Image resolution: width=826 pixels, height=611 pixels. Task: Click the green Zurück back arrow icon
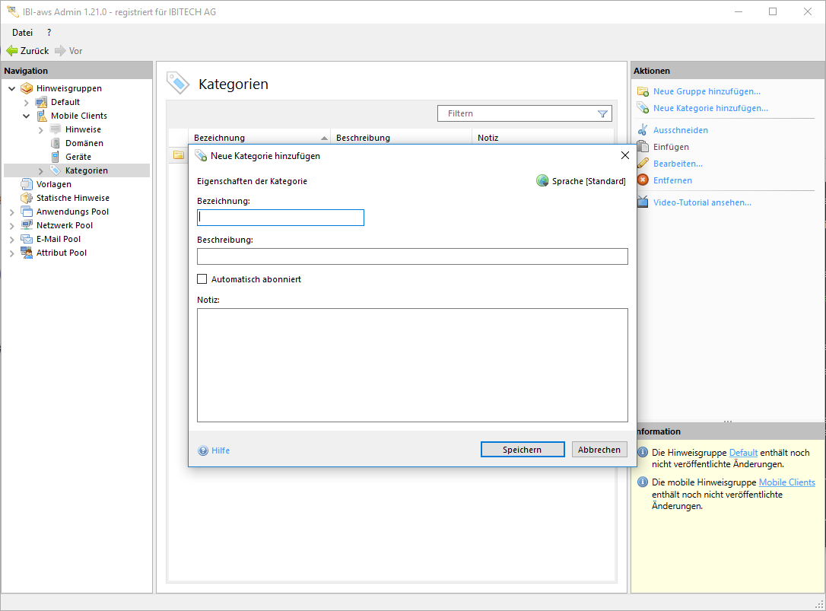tap(11, 51)
